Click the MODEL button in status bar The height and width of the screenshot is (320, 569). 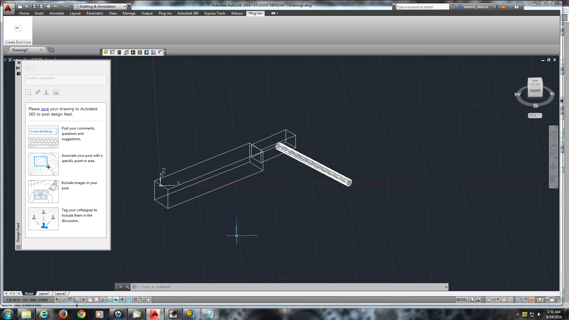coord(462,300)
